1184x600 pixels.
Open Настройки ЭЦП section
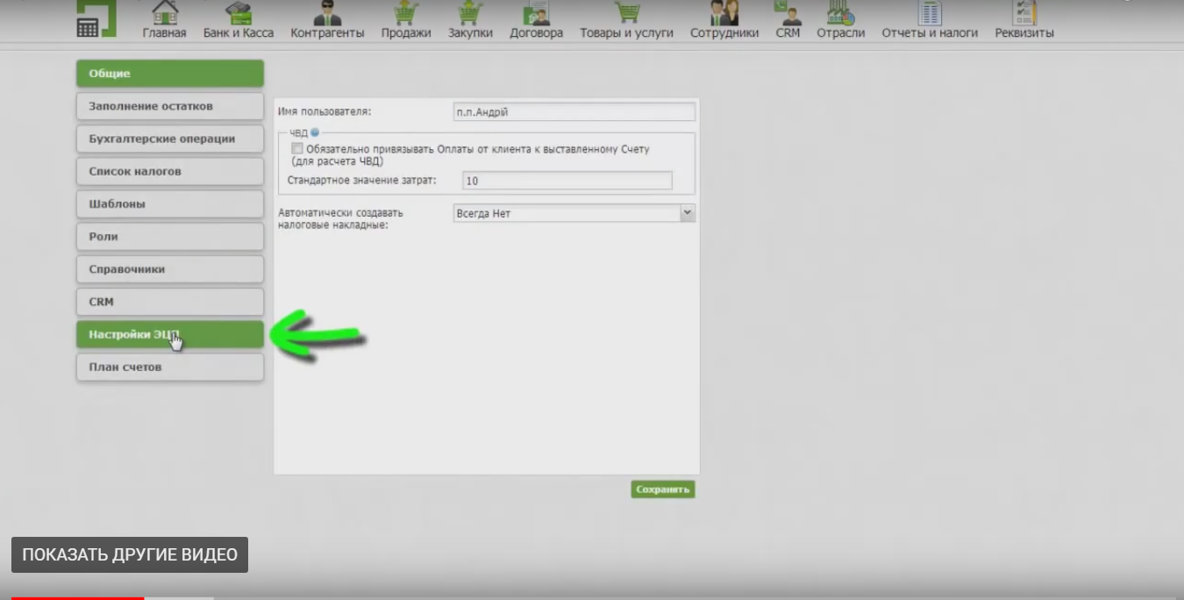[x=170, y=334]
